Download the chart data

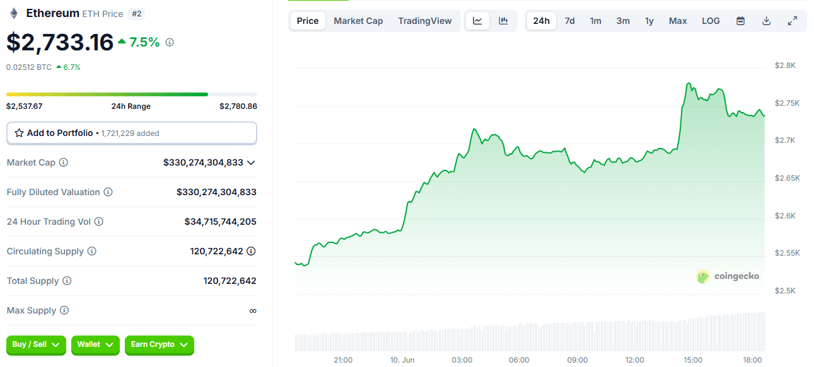coord(767,21)
